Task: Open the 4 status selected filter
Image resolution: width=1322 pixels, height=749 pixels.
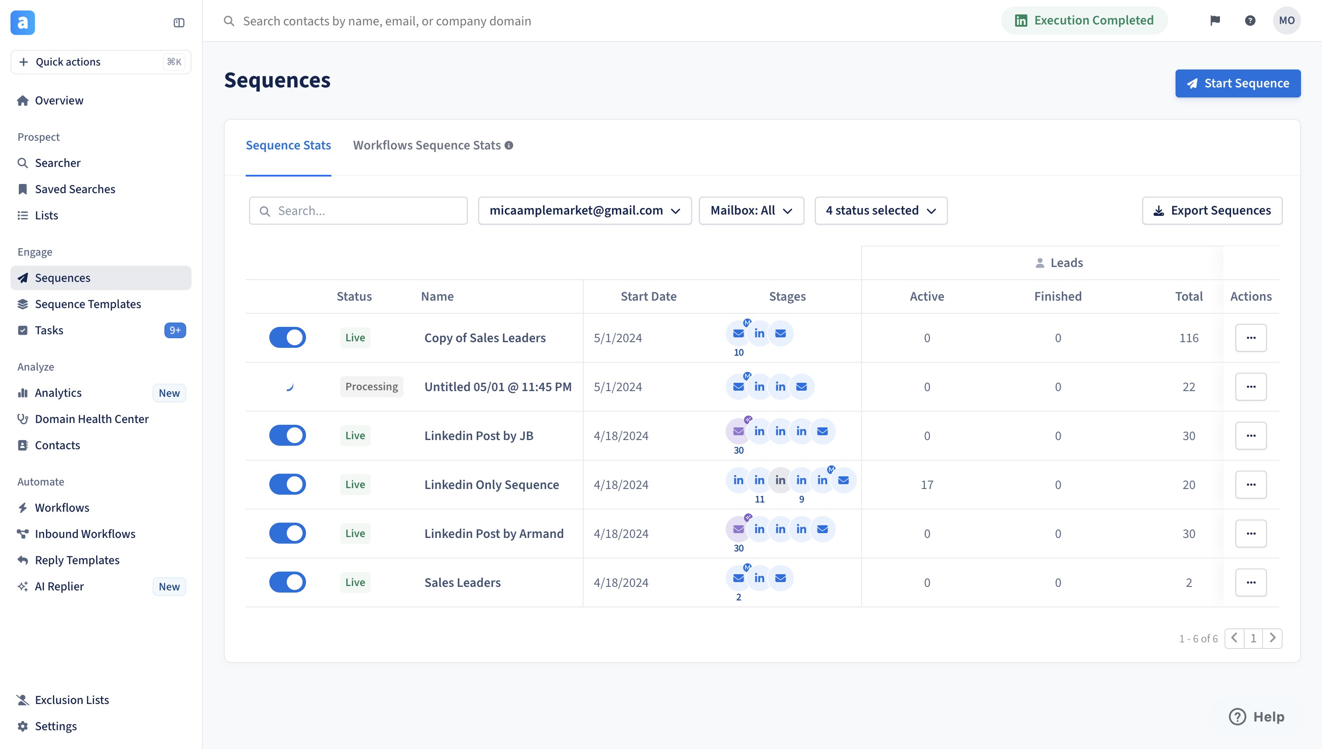Action: 880,210
